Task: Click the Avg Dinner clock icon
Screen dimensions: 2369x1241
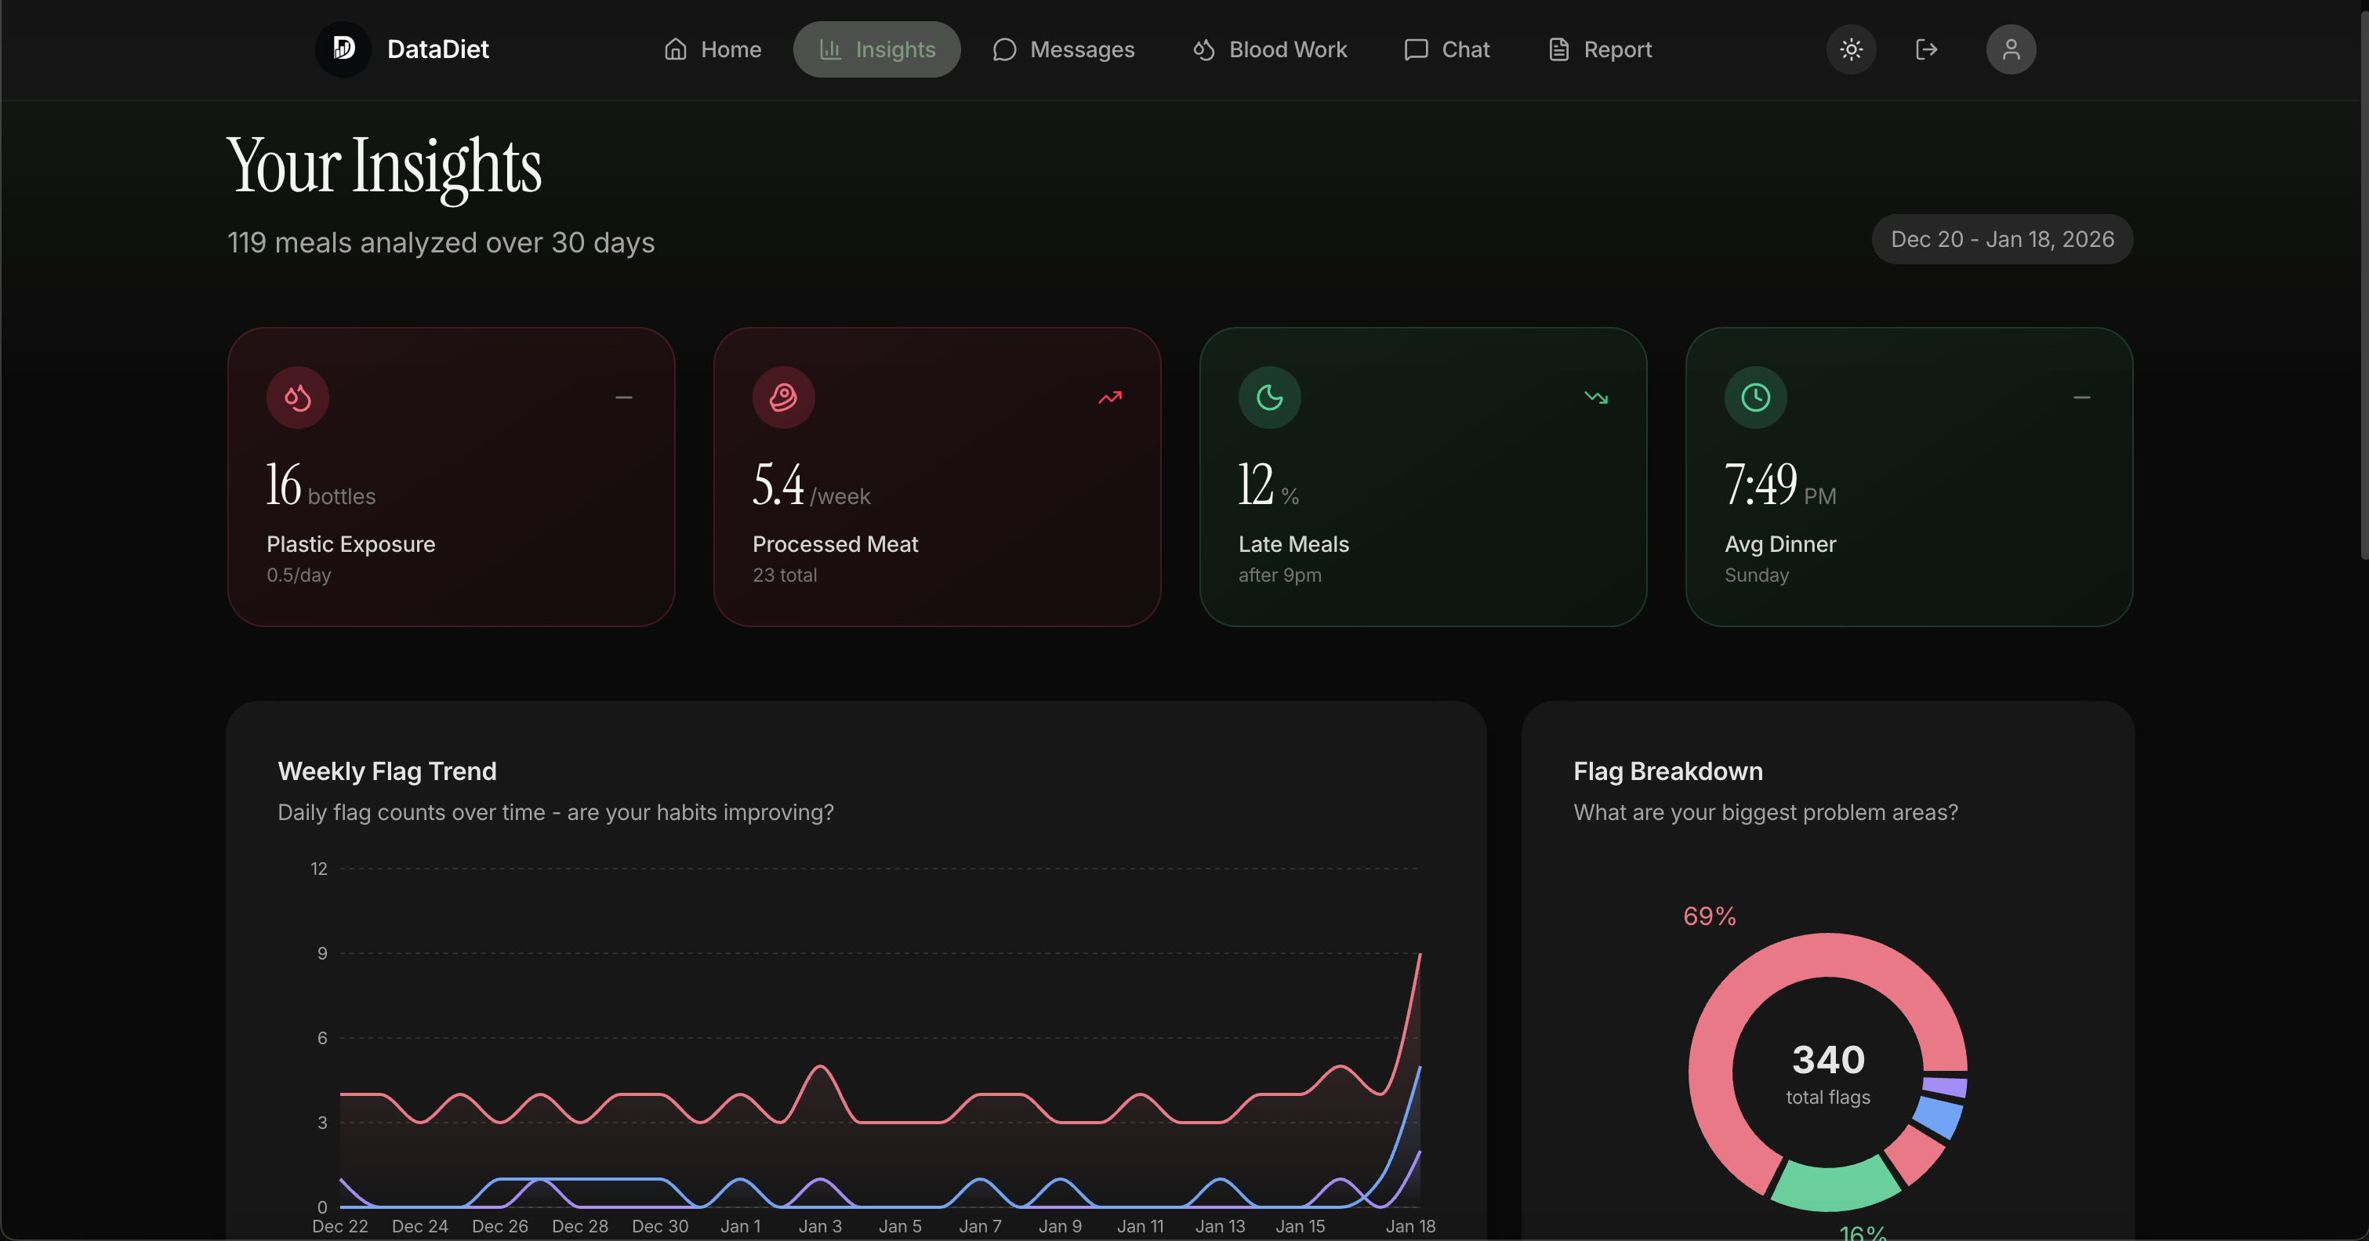Action: pos(1754,397)
